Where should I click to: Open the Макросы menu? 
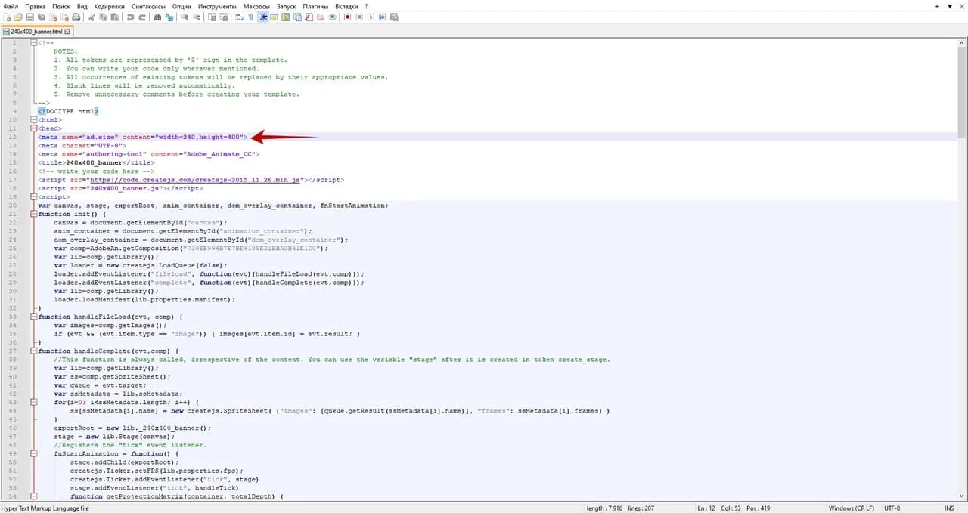coord(256,6)
